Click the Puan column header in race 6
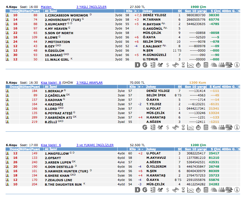Image resolution: width=249 pixels, height=198 pixels. [35, 149]
